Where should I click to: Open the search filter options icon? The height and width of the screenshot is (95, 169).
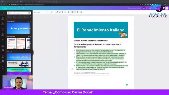pyautogui.click(x=29, y=13)
